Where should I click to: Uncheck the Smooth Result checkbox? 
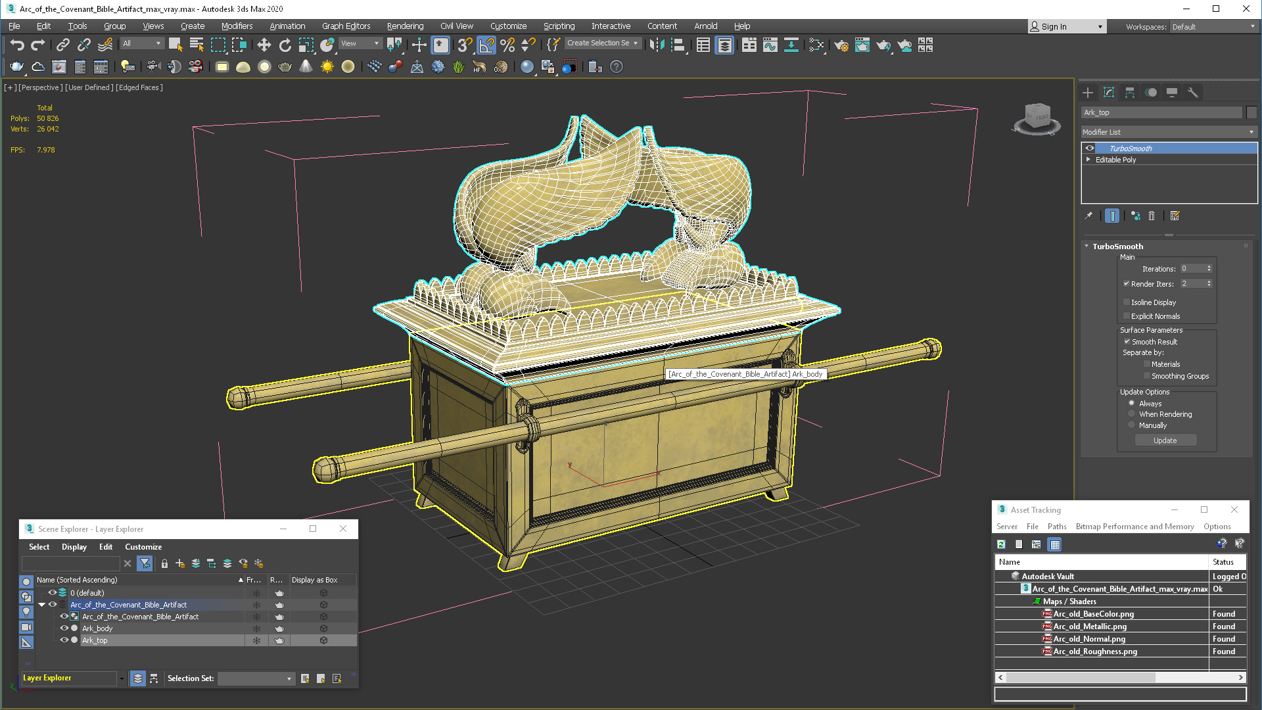click(x=1127, y=342)
